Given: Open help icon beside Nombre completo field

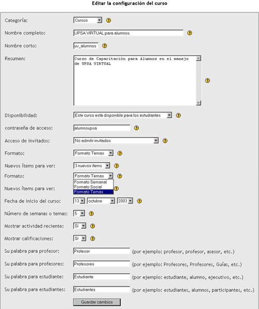Looking at the screenshot, I should pos(190,33).
